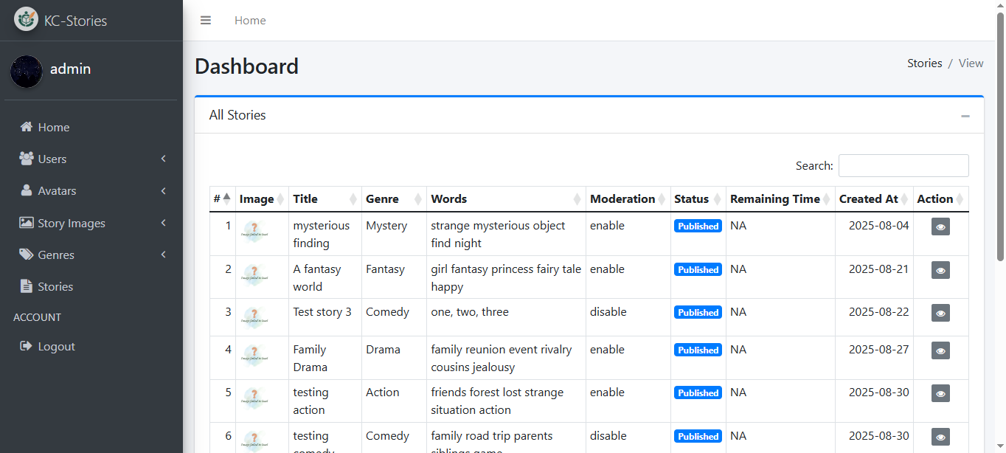Expand the Avatars submenu chevron

(x=164, y=190)
